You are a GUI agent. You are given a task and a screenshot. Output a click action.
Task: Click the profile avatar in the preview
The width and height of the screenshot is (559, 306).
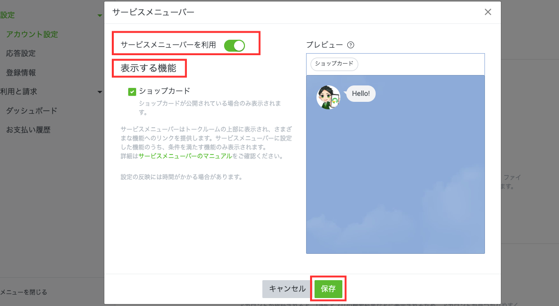pyautogui.click(x=328, y=97)
